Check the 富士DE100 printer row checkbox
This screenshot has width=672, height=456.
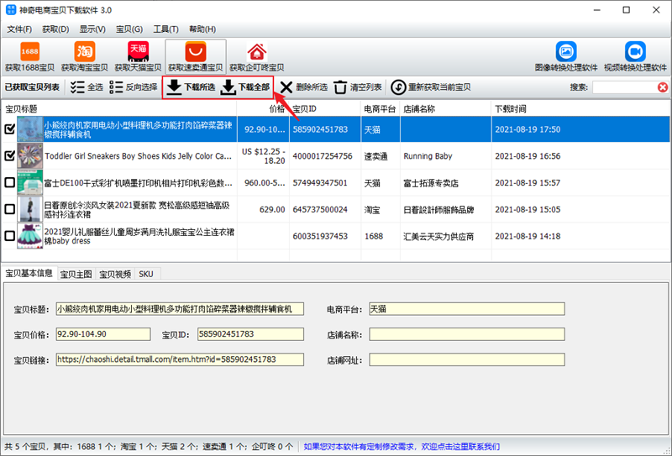coord(9,182)
